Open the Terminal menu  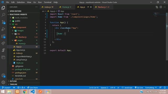(x=48, y=2)
